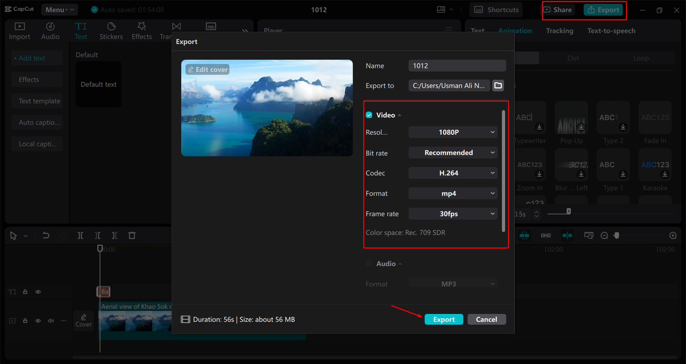The width and height of the screenshot is (686, 364).
Task: Click the Export button in dialog
Action: pos(444,320)
